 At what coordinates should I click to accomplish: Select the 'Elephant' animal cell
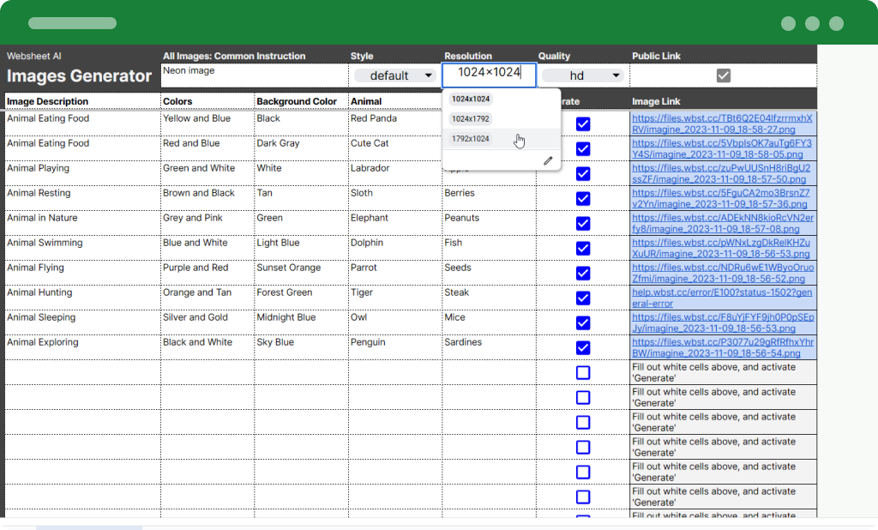pyautogui.click(x=395, y=223)
